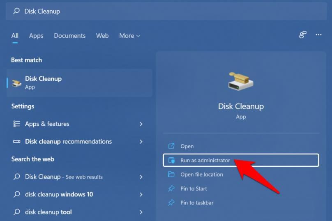Click the Pin to Start pin icon
The image size is (332, 221).
tap(171, 189)
